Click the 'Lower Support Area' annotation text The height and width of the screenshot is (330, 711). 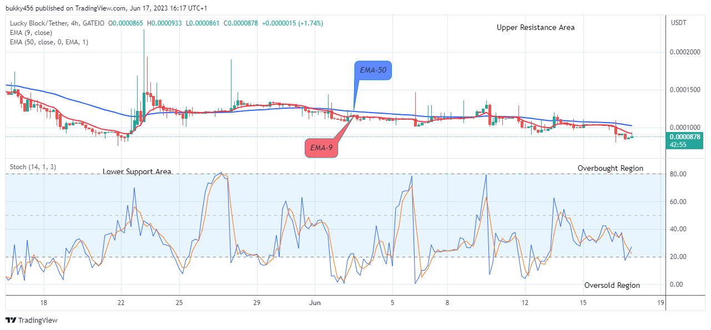(x=137, y=171)
